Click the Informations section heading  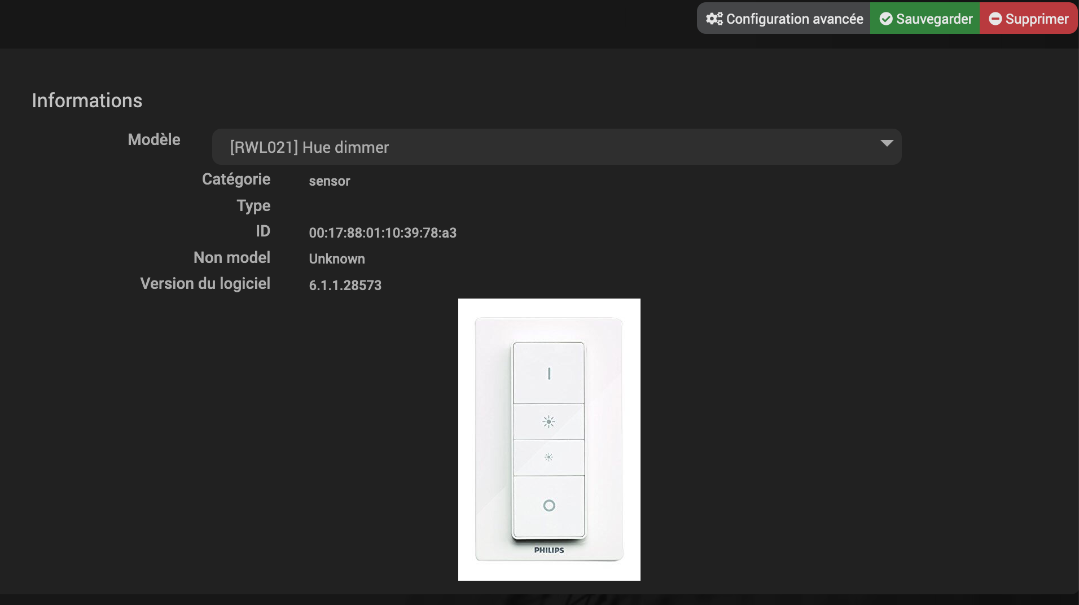pyautogui.click(x=87, y=100)
